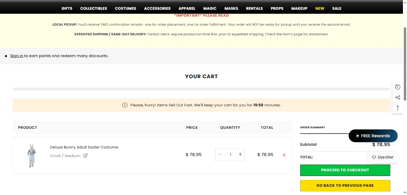Open the MASKS menu
The image size is (407, 195).
pos(231,8)
